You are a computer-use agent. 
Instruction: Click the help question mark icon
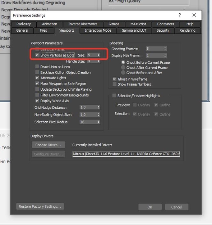[180, 15]
